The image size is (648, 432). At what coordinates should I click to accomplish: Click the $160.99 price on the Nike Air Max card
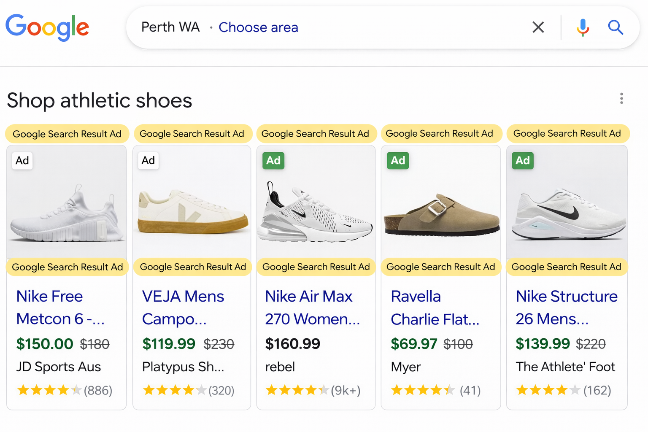293,343
